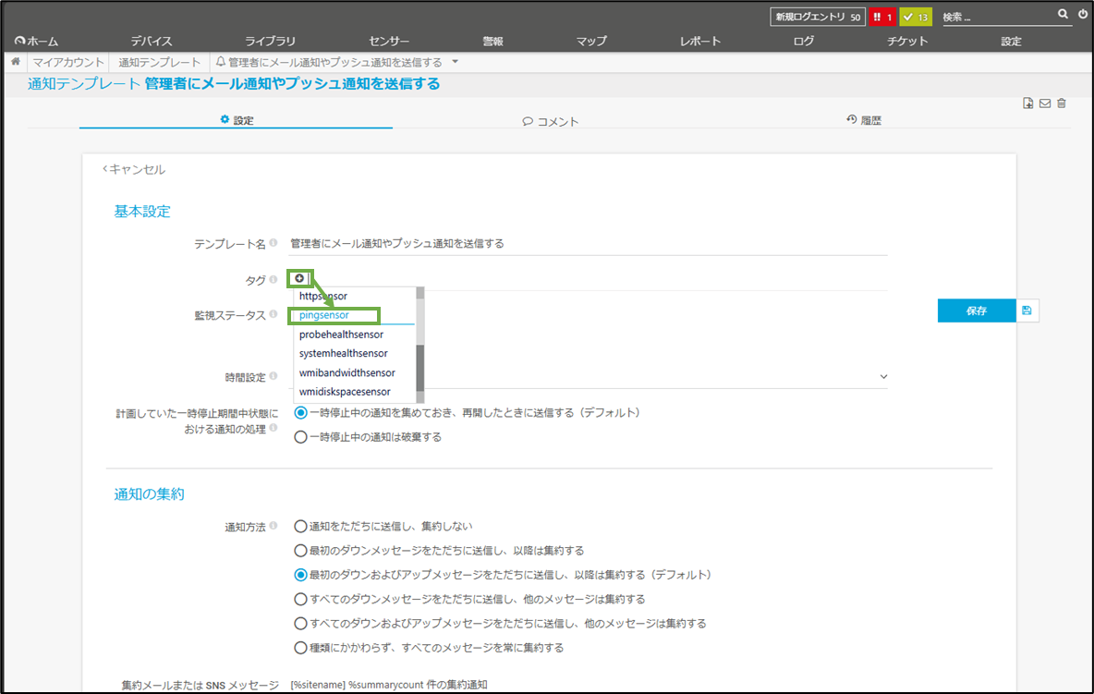Click the clone template page icon

(x=1027, y=103)
